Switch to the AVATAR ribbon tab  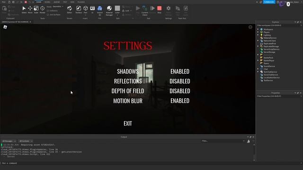click(x=57, y=2)
